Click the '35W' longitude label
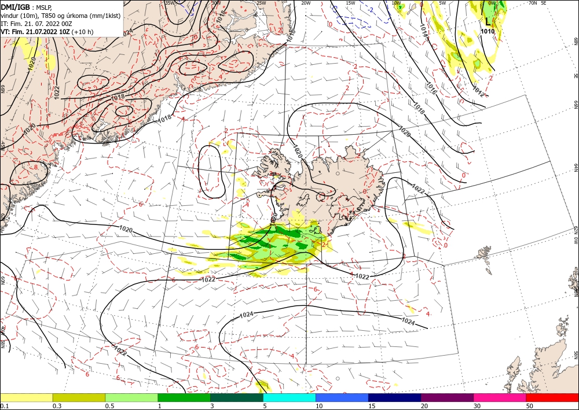Screen dimensions: 579x410 [170, 2]
